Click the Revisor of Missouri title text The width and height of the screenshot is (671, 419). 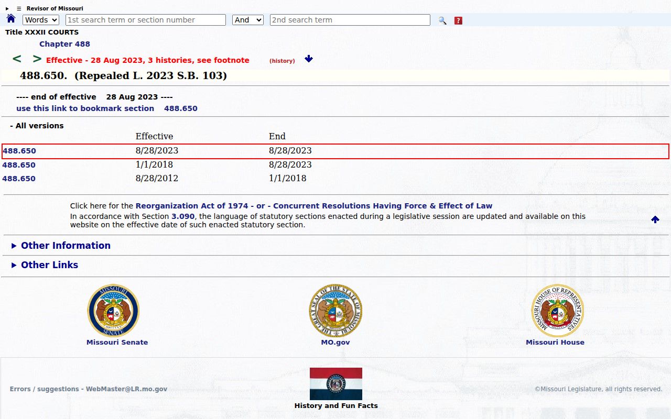(55, 8)
